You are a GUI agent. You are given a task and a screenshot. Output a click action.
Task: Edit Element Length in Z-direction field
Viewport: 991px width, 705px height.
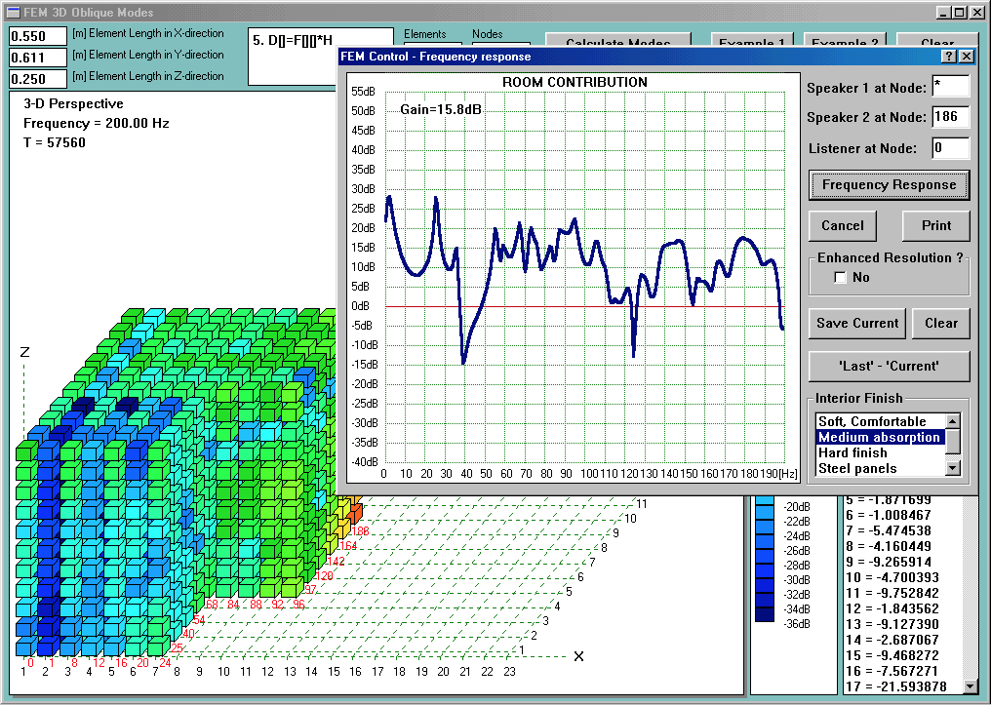38,79
